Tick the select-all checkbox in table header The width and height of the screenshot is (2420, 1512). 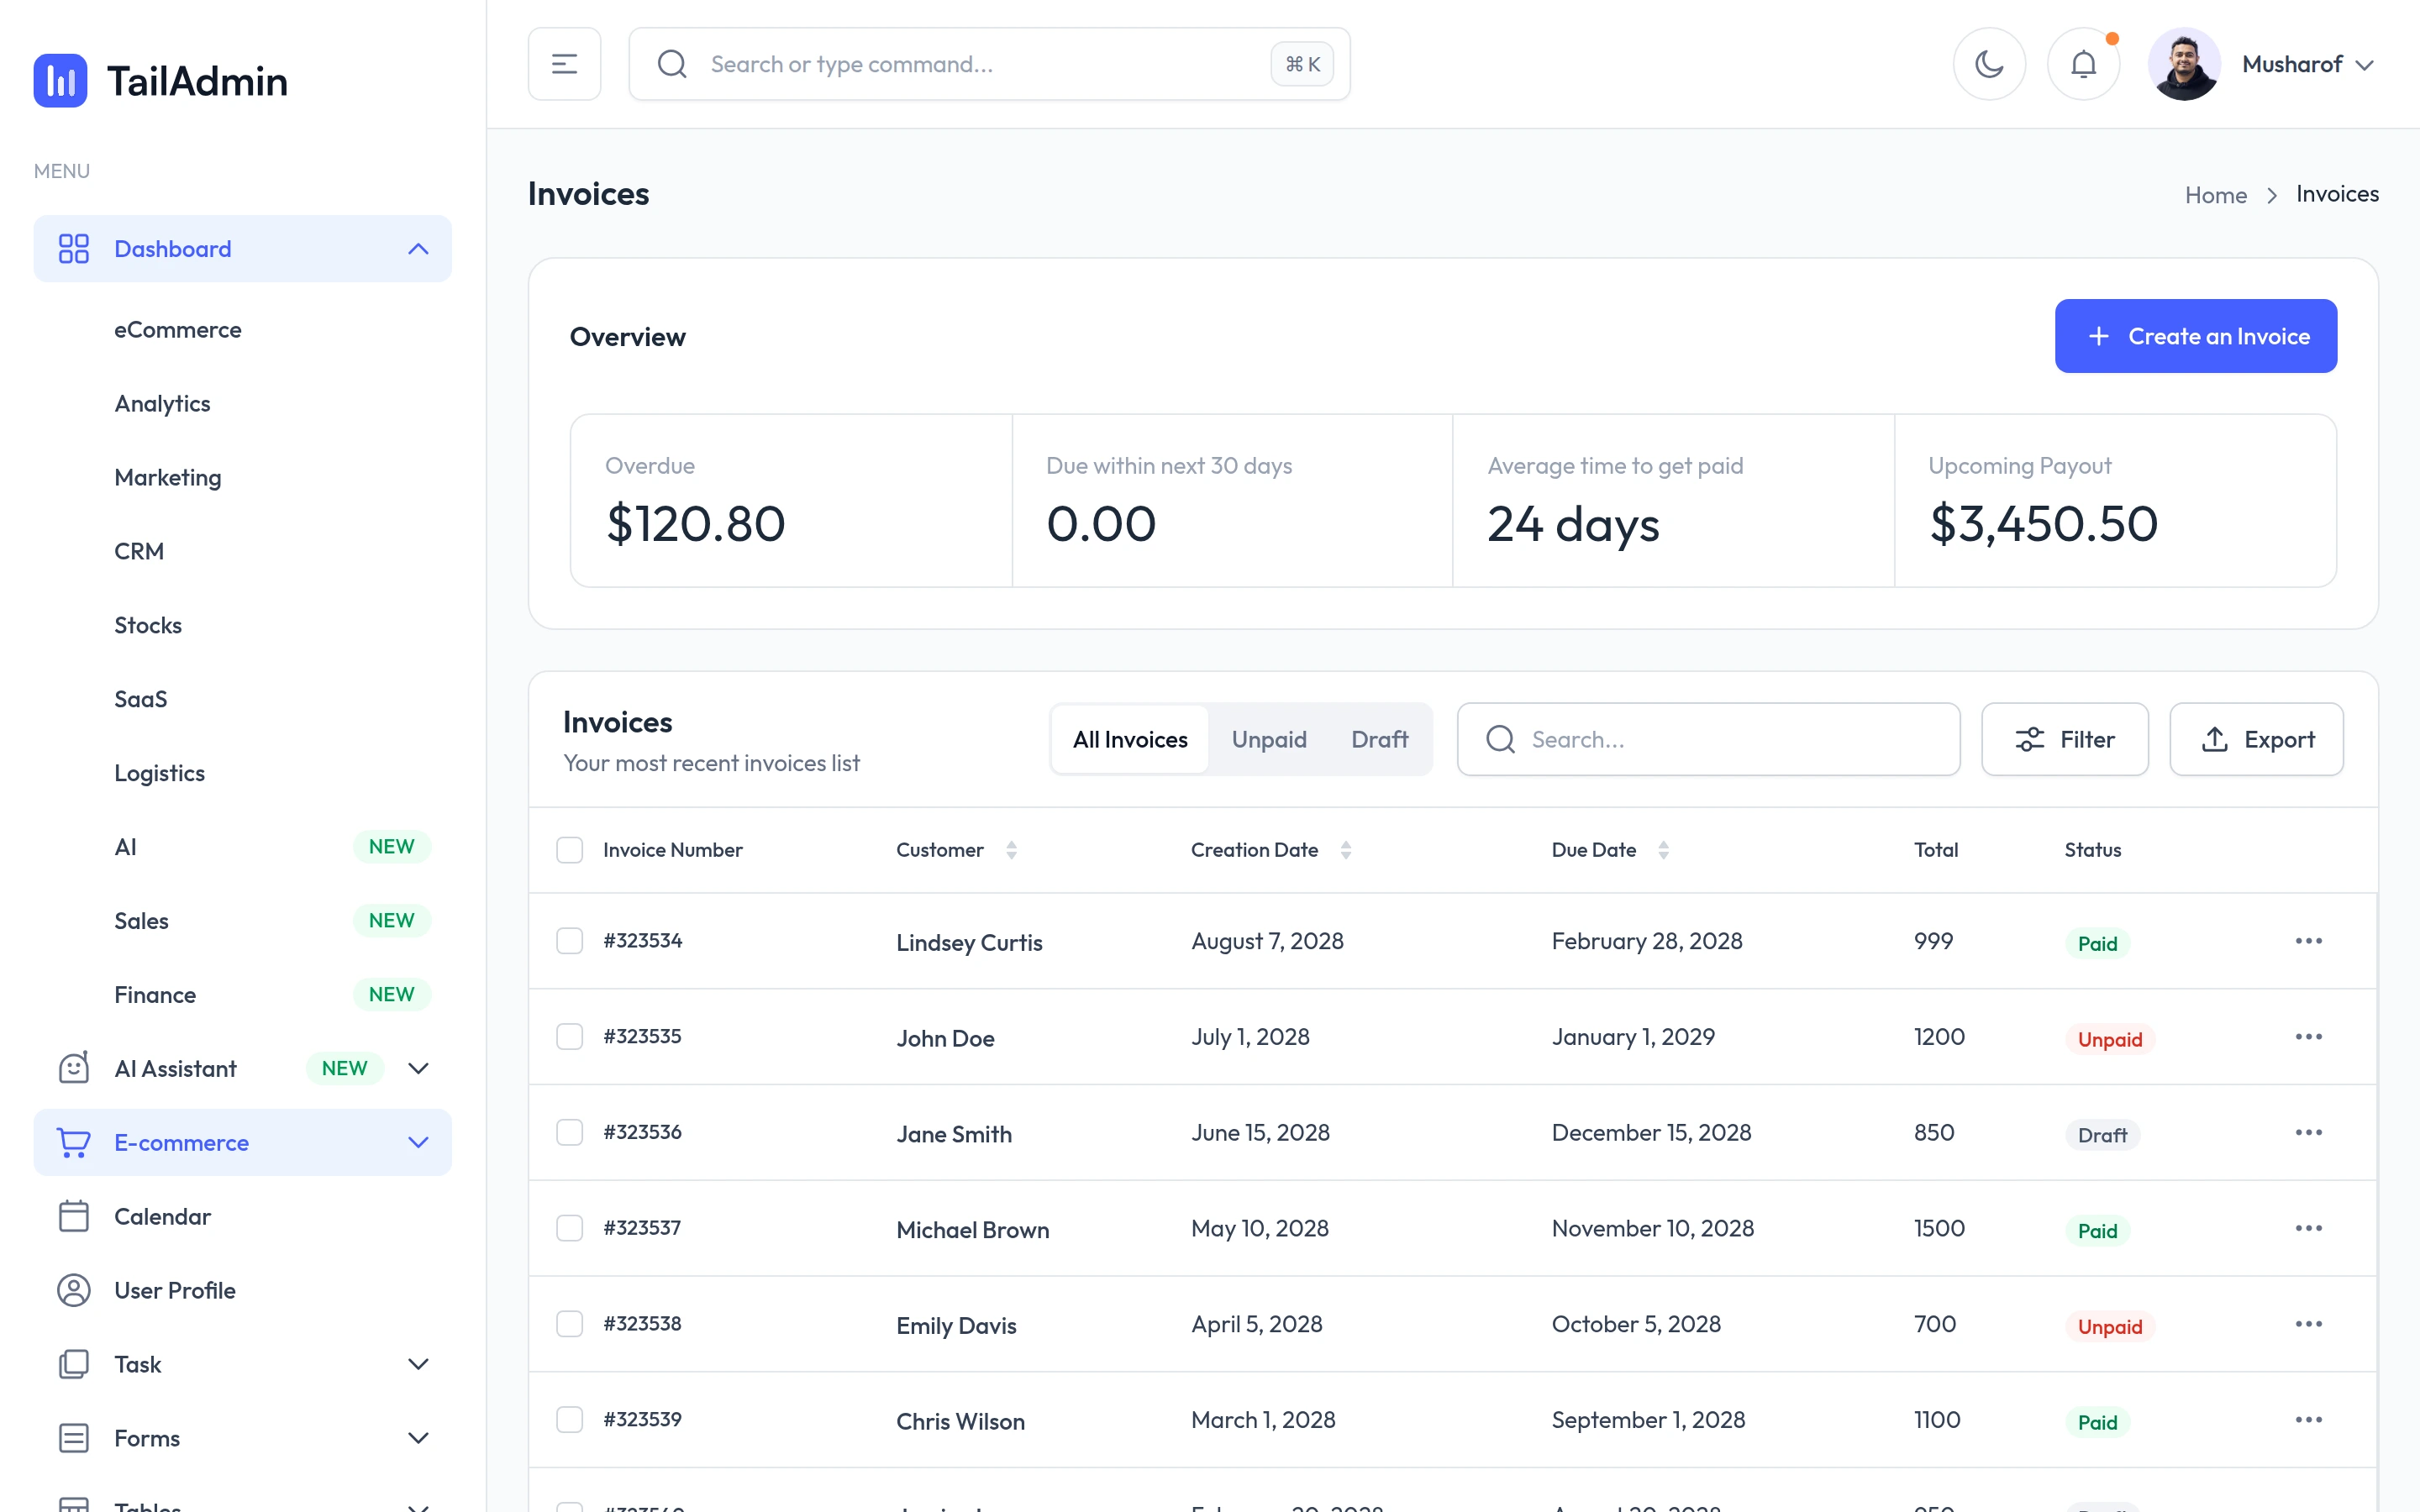569,850
